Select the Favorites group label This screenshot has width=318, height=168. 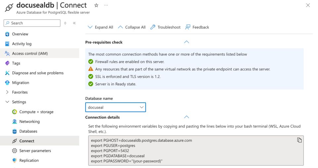tap(20, 92)
